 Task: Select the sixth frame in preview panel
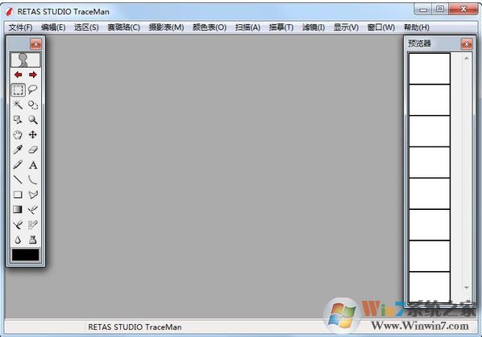(x=430, y=225)
